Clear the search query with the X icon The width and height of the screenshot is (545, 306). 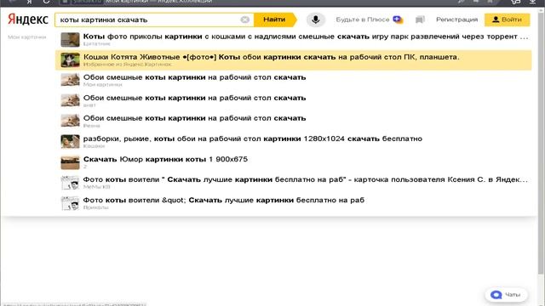[245, 20]
